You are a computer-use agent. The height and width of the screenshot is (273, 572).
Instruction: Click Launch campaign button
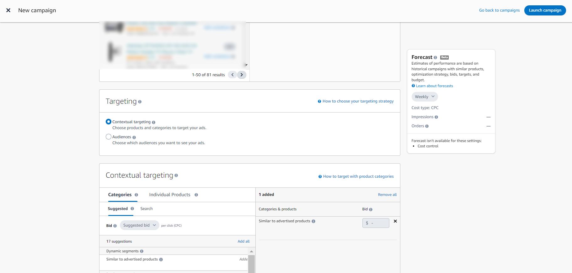point(545,10)
